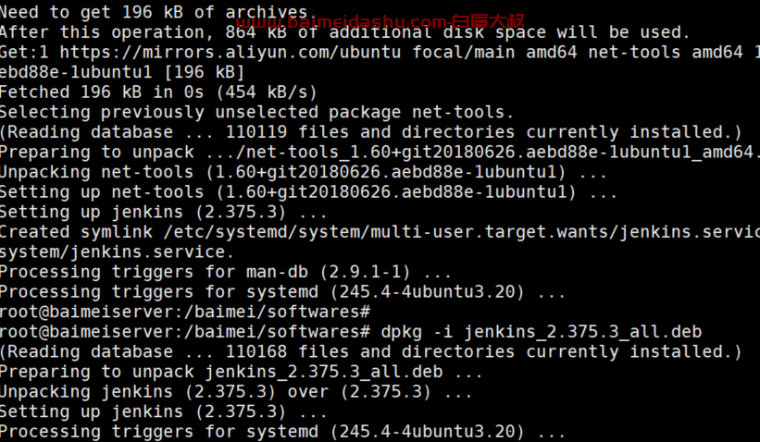The width and height of the screenshot is (760, 442).
Task: Click the empty root@baimeiserver prompt line
Action: (x=184, y=312)
